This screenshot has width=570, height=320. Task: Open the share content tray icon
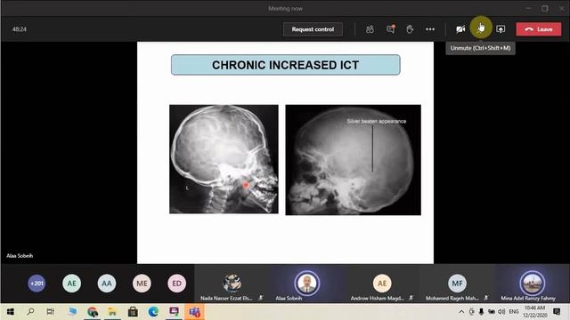[501, 29]
